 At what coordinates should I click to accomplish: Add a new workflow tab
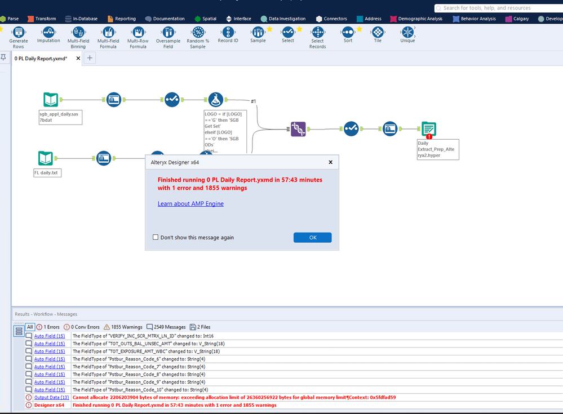pos(90,58)
